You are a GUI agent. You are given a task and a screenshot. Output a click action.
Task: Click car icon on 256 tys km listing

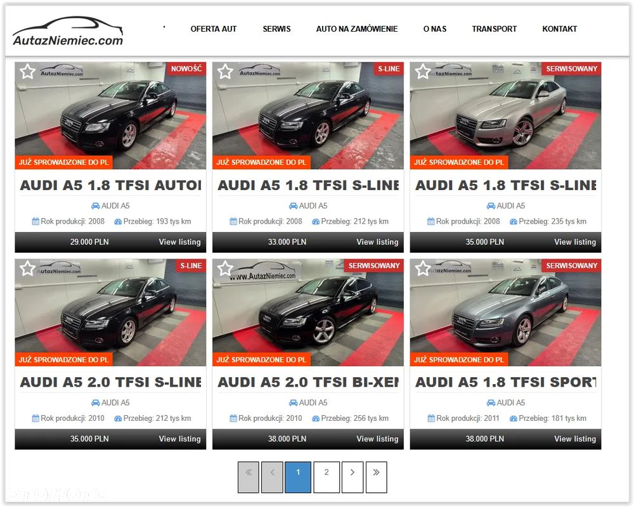[x=293, y=402]
